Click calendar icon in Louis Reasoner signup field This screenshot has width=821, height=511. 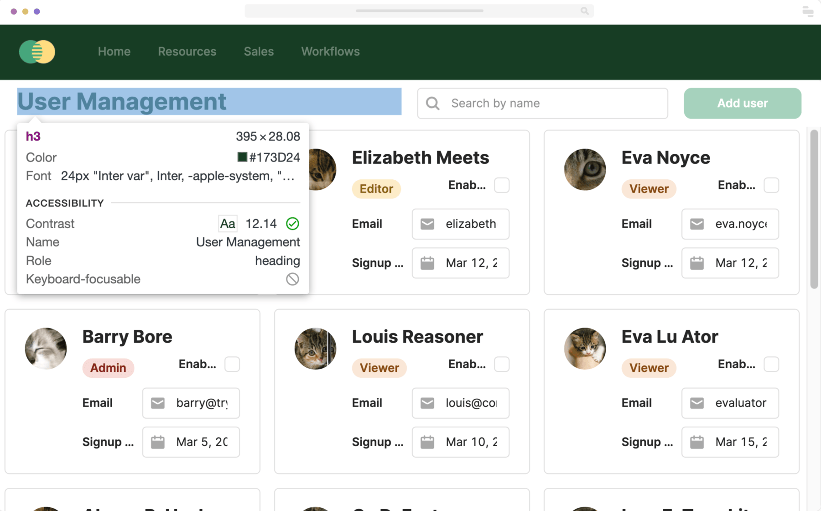[x=427, y=442]
